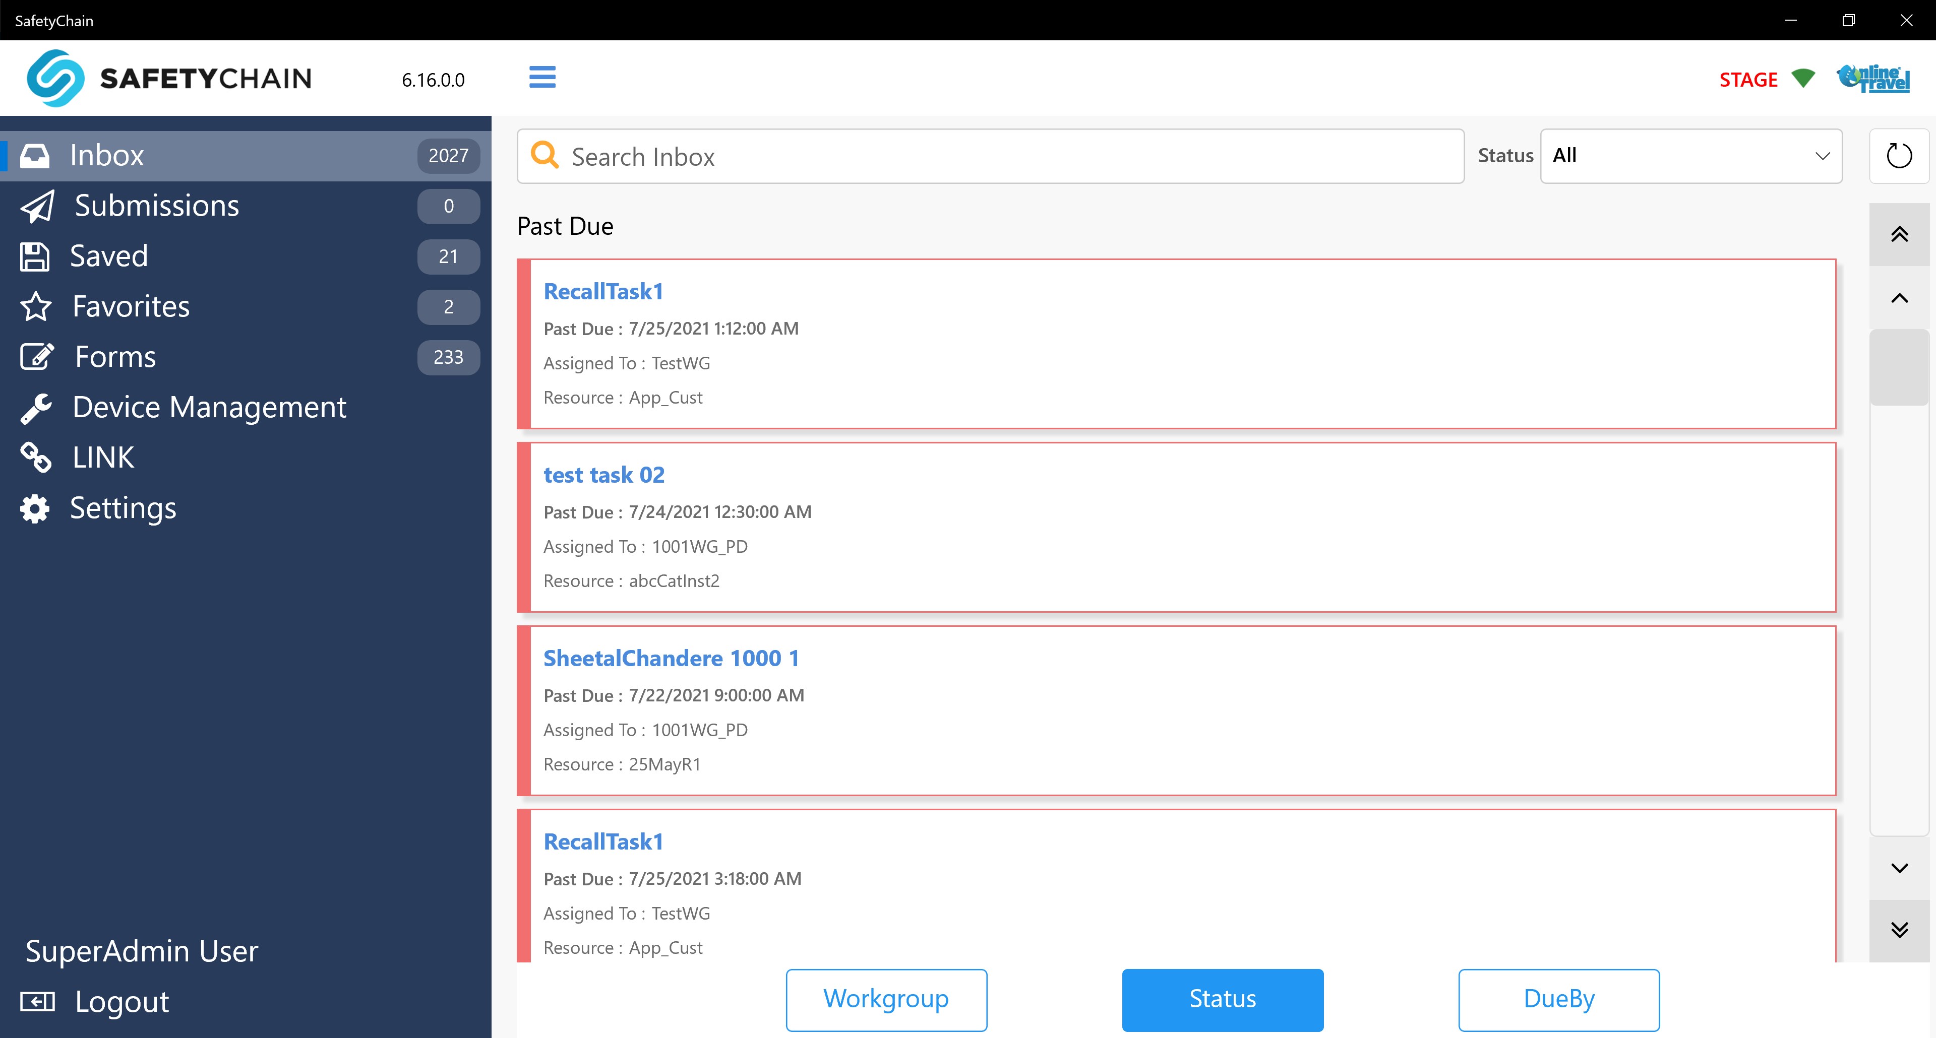Expand downward with the double down chevron
The width and height of the screenshot is (1936, 1038).
(x=1901, y=930)
